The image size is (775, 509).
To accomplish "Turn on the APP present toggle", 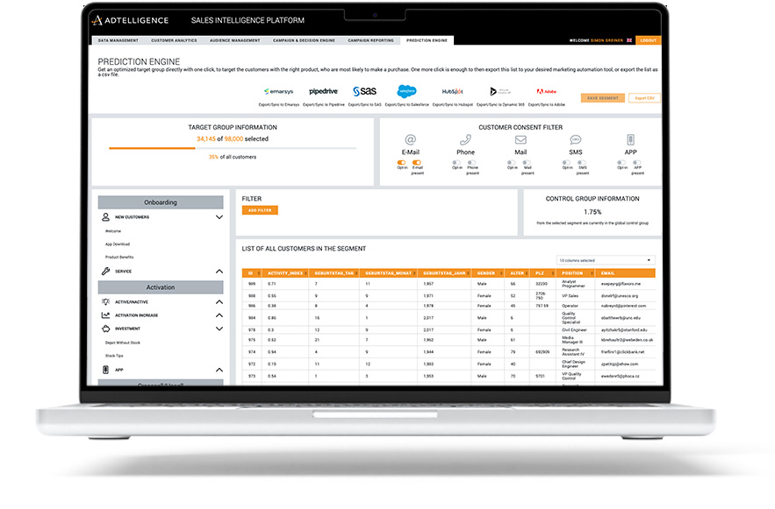I will [638, 163].
